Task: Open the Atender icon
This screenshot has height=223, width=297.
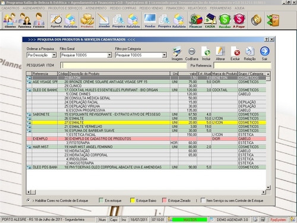Action: point(104,20)
